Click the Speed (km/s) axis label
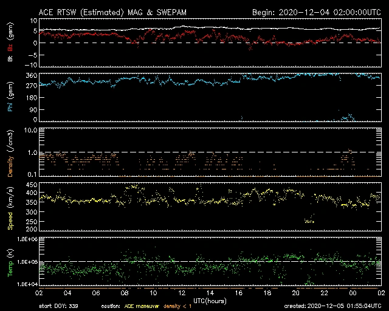The image size is (389, 311). tap(10, 208)
